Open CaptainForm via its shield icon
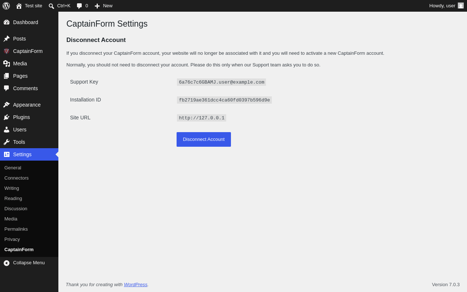The width and height of the screenshot is (467, 292). point(7,51)
